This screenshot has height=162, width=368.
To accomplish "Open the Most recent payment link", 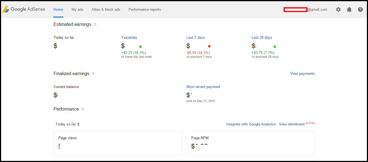I will [203, 87].
